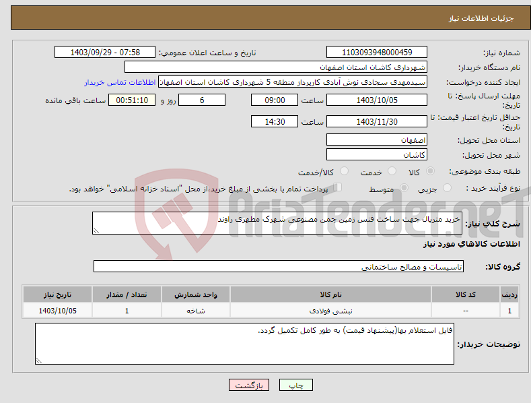Click the ردیف column header
Viewport: 531px width, 403px height.
pos(509,294)
